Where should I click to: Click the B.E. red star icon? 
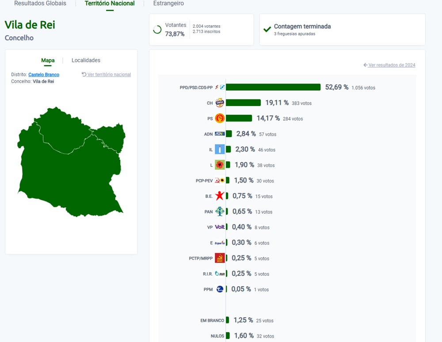[x=219, y=195]
